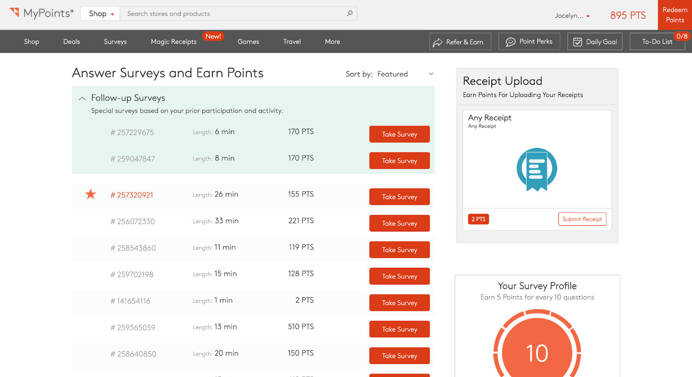This screenshot has width=692, height=377.
Task: Click the search magnifier icon
Action: 349,13
